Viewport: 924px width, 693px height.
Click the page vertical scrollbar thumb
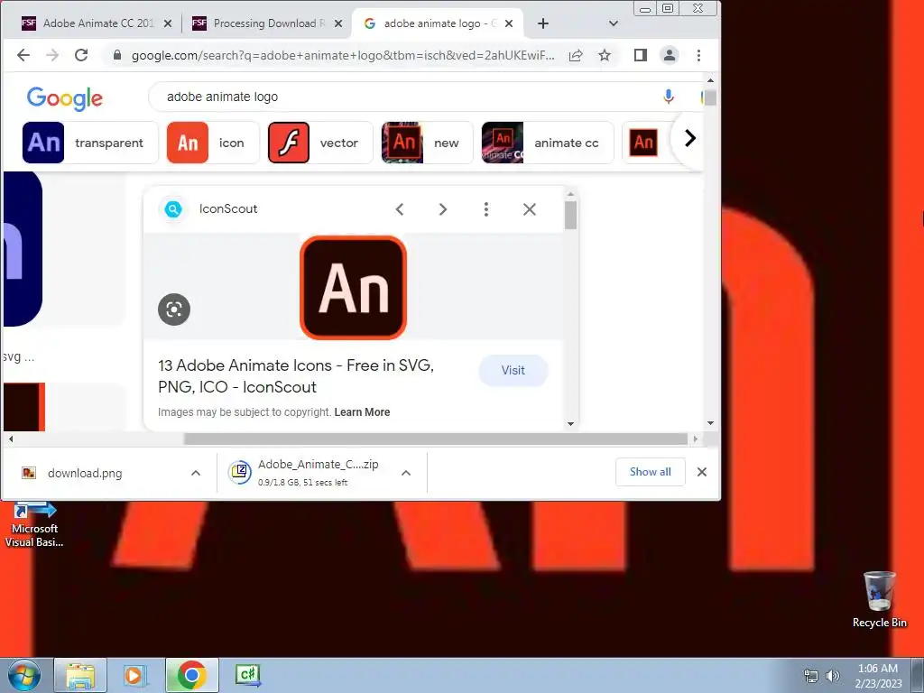click(710, 97)
